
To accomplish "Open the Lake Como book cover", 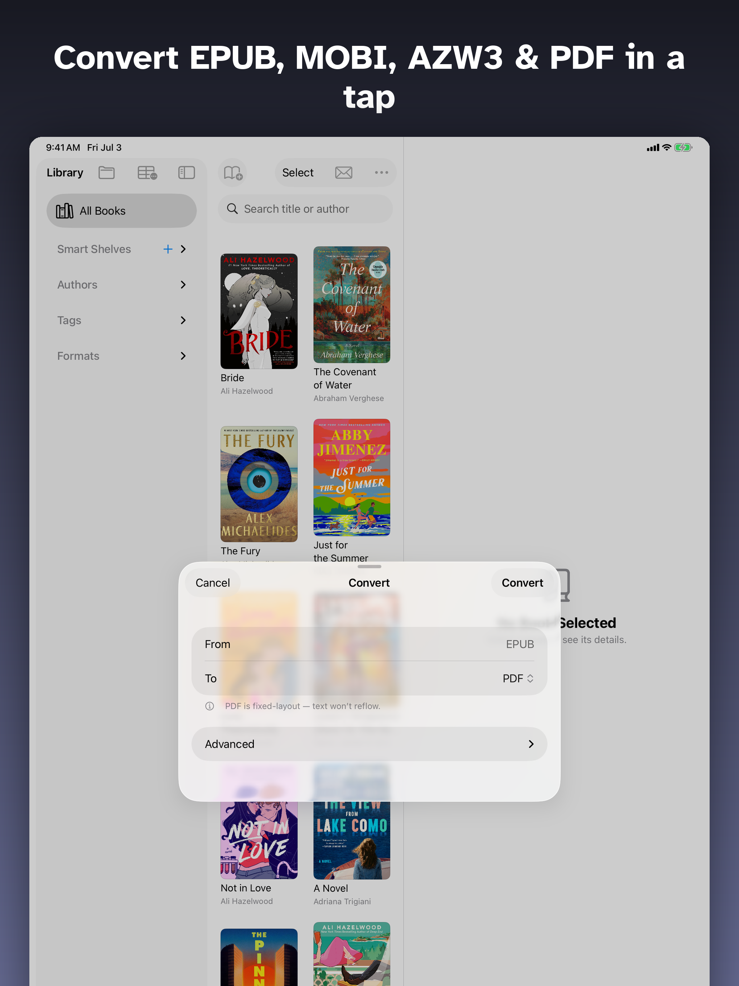I will [x=352, y=840].
